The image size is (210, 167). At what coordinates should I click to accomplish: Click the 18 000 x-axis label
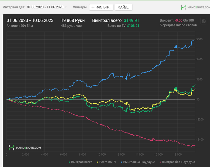point(177,154)
